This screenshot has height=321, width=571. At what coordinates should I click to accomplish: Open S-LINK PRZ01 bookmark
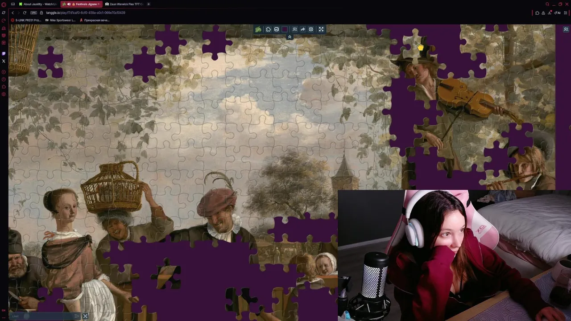[x=26, y=20]
